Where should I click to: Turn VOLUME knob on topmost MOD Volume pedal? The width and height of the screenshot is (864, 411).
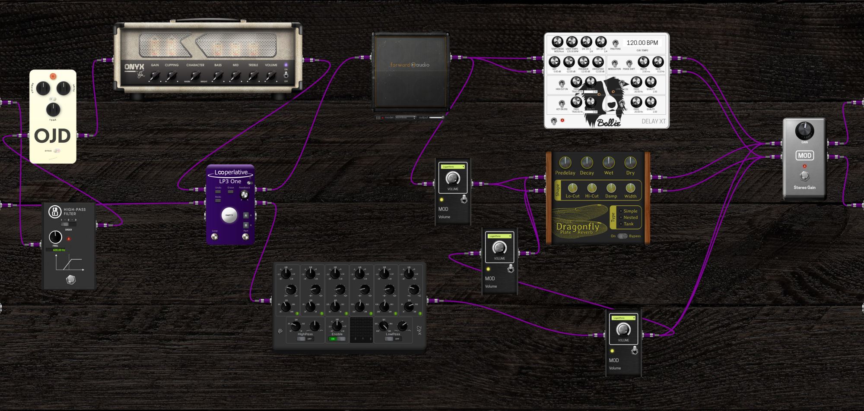click(453, 178)
